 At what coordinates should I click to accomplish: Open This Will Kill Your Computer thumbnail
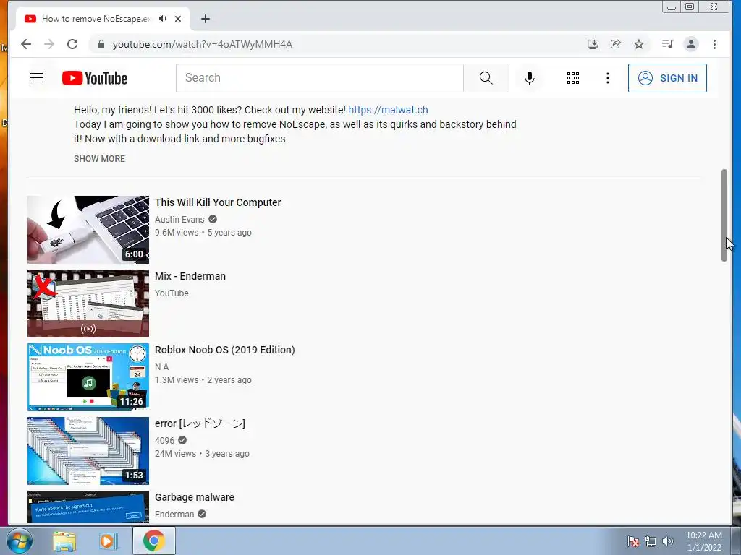tap(88, 230)
